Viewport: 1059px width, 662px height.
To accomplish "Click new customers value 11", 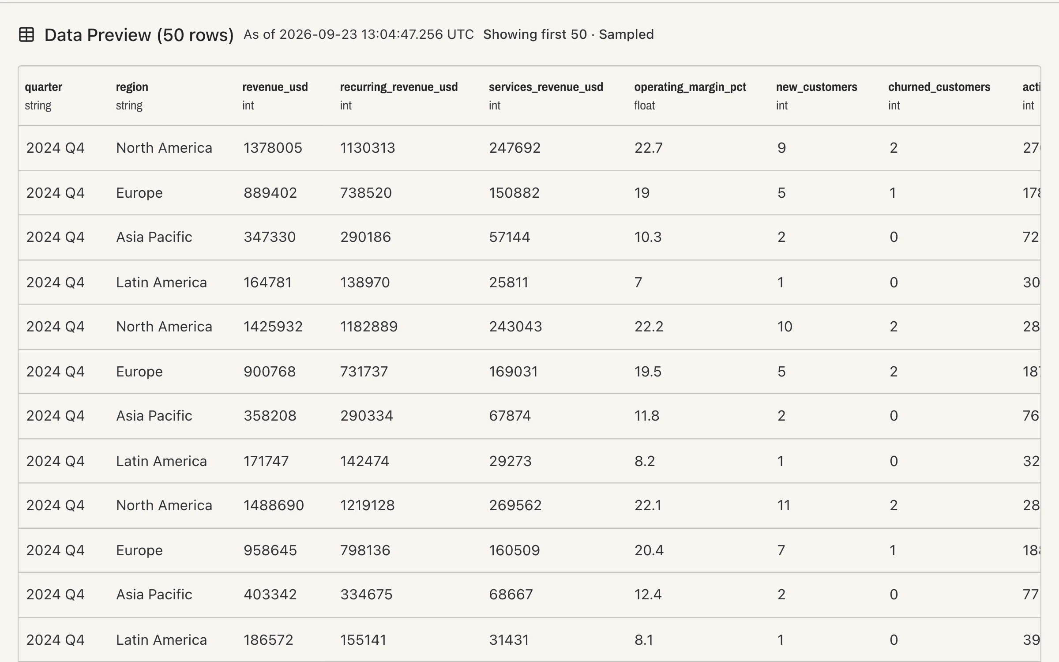I will tap(784, 505).
